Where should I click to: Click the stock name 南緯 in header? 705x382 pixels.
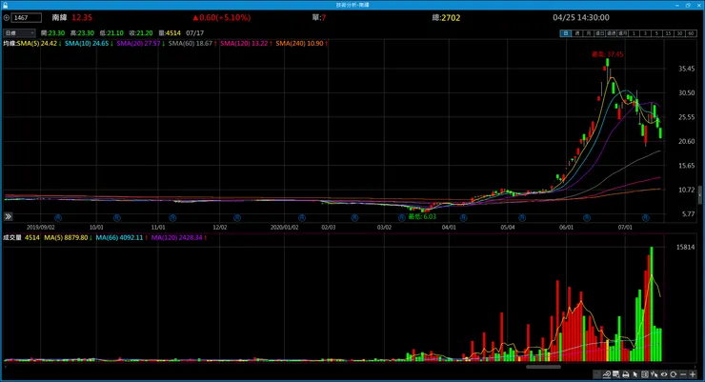pyautogui.click(x=59, y=17)
